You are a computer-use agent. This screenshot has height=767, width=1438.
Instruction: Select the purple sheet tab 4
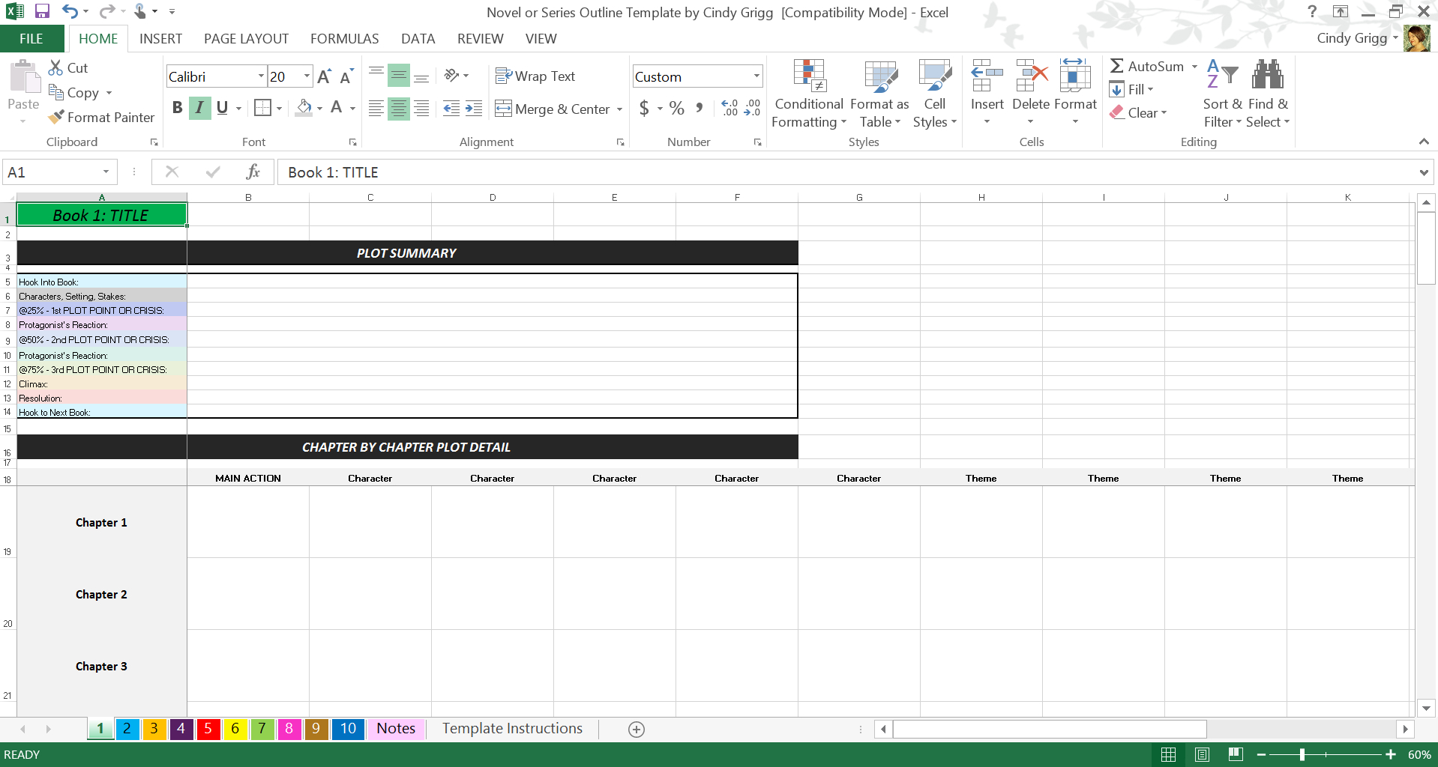(x=181, y=728)
